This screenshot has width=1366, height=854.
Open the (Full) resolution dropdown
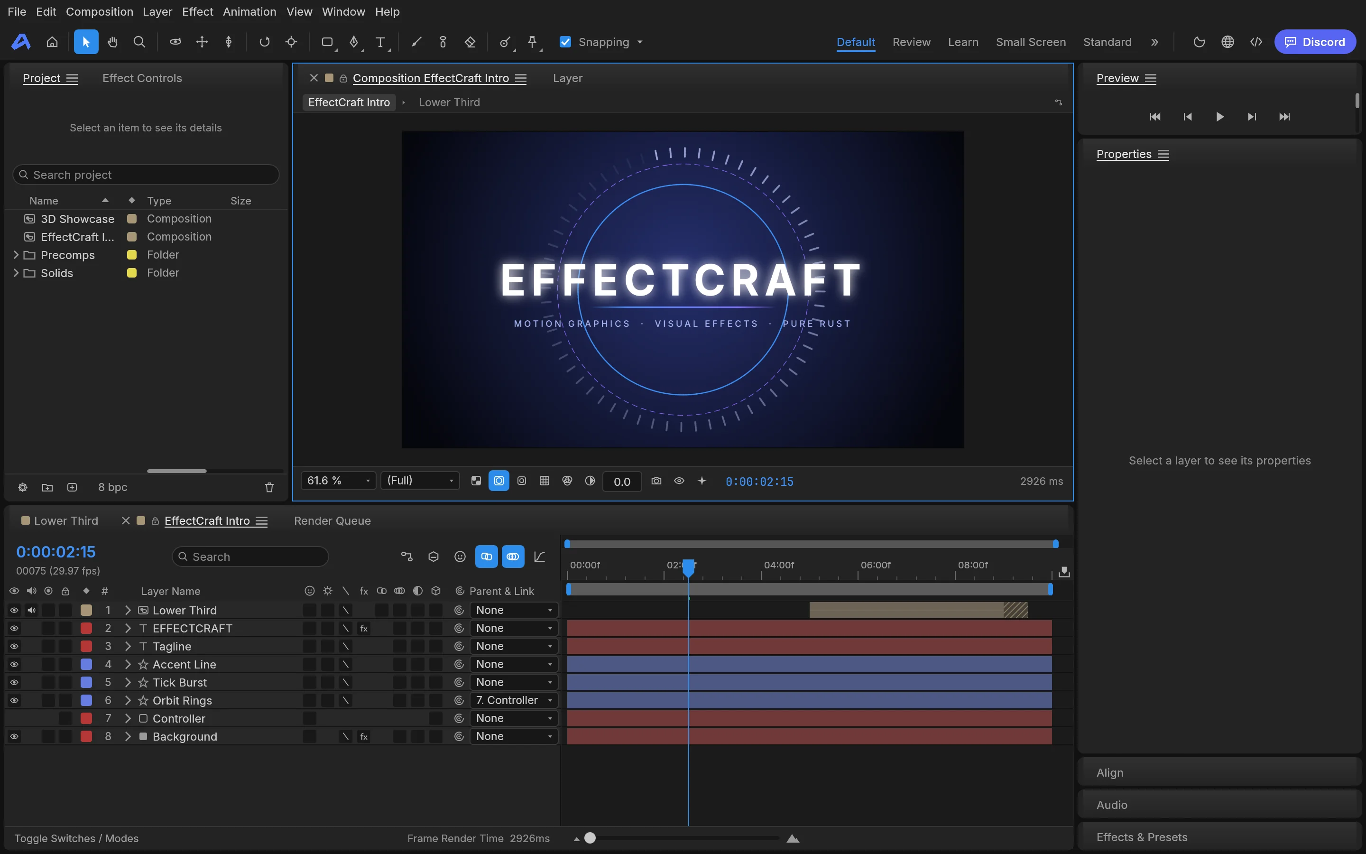[x=420, y=481]
